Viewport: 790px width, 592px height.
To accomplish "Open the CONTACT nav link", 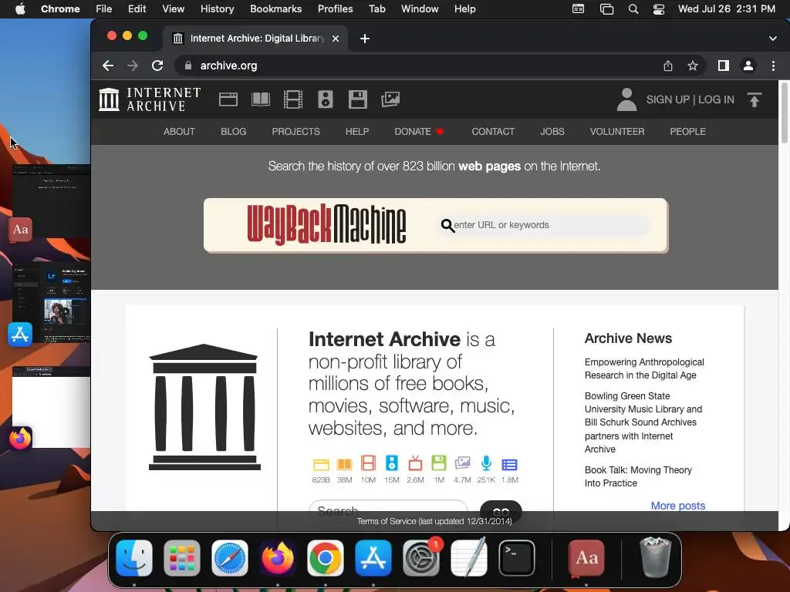I will pos(493,131).
